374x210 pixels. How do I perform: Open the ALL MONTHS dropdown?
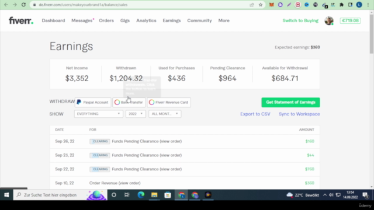click(165, 114)
